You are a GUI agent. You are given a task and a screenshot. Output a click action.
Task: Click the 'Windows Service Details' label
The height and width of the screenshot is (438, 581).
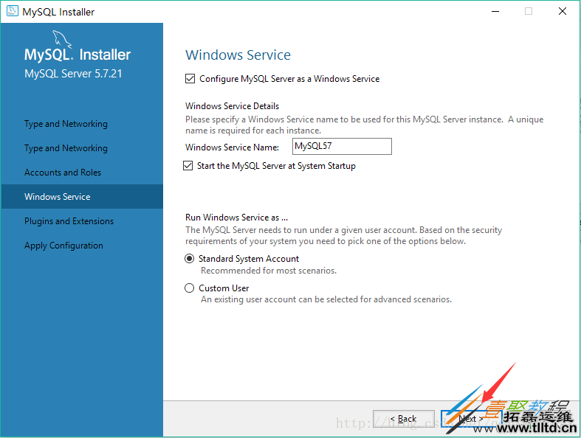click(x=232, y=106)
